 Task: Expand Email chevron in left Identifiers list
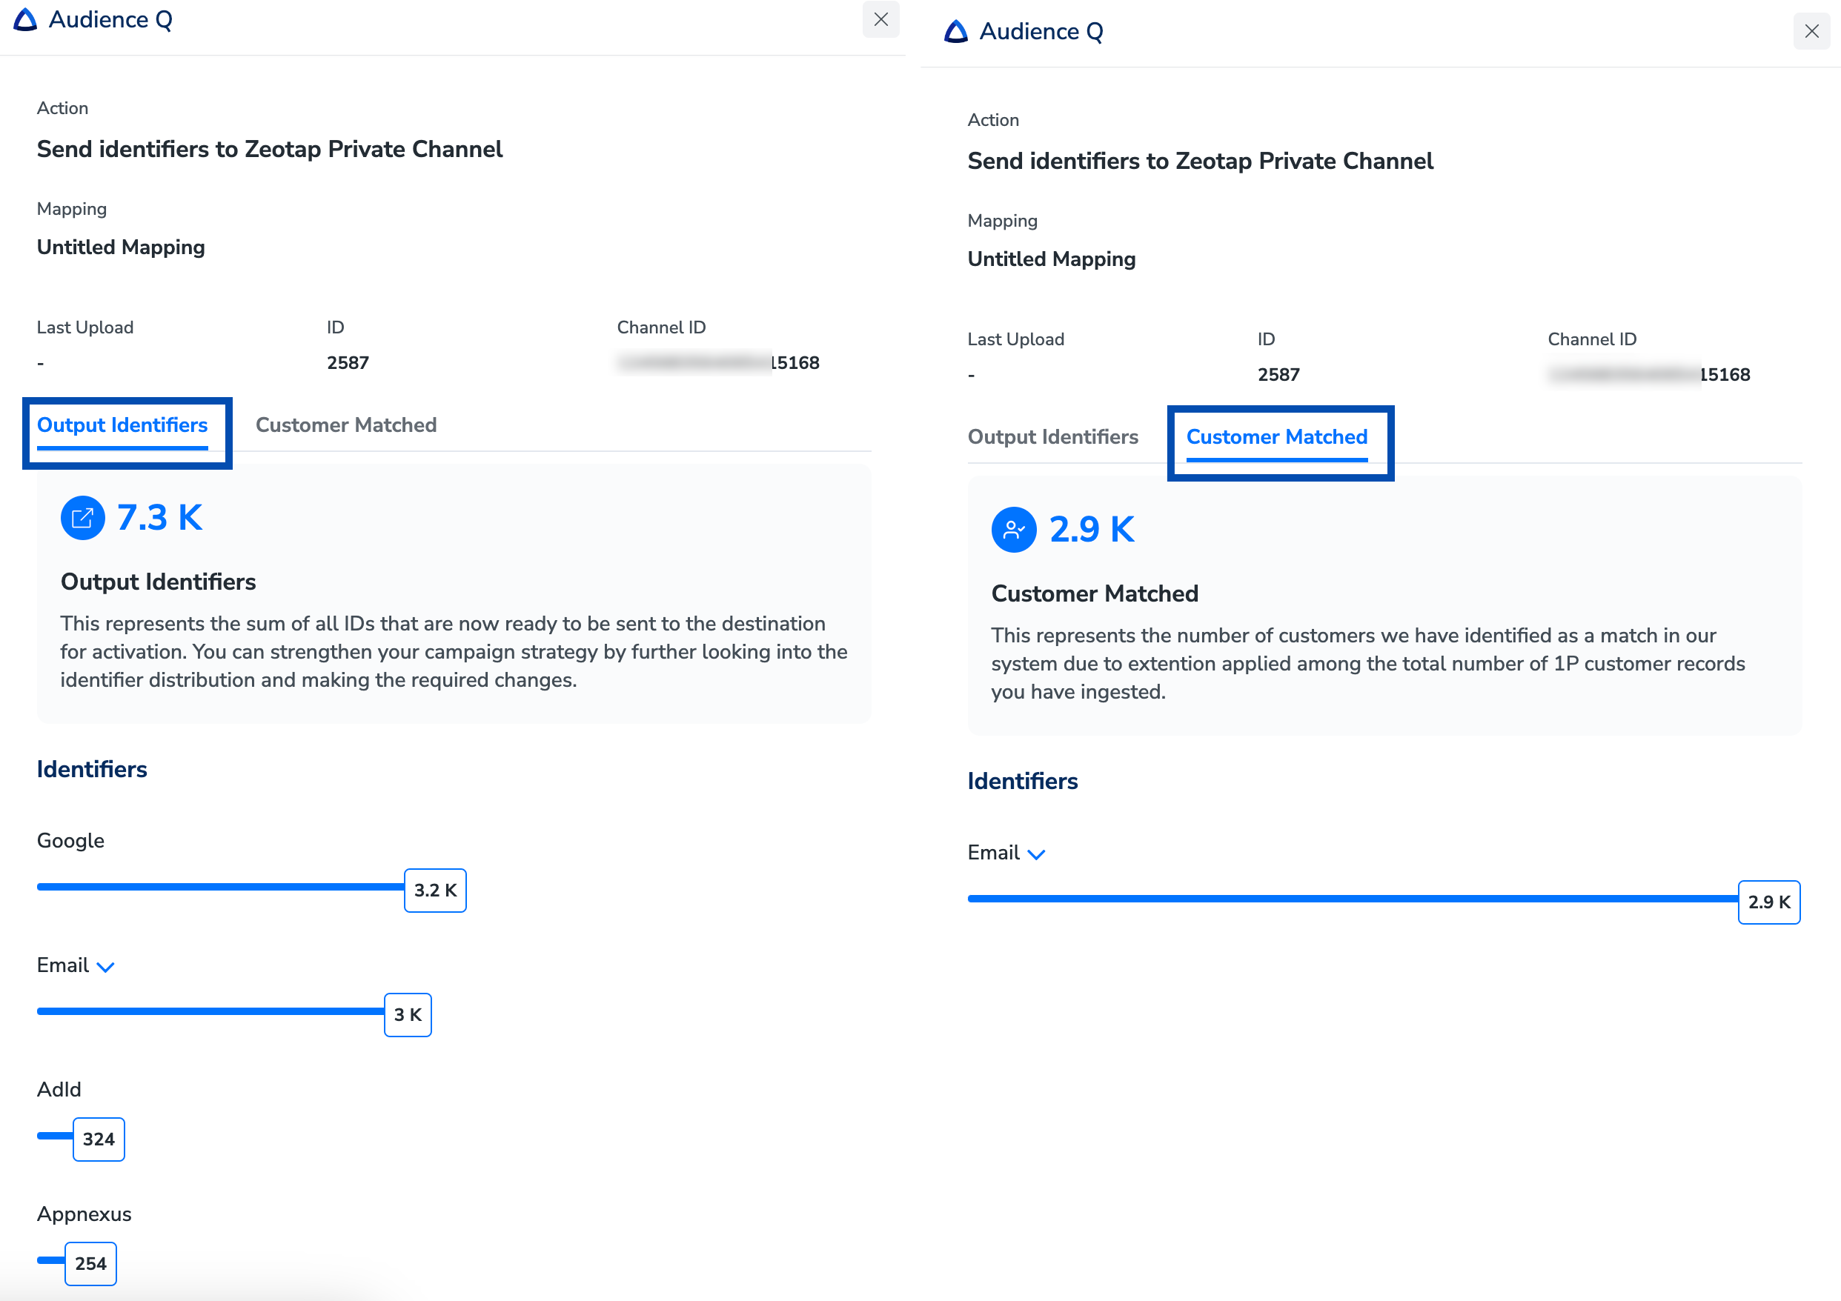[x=105, y=967]
